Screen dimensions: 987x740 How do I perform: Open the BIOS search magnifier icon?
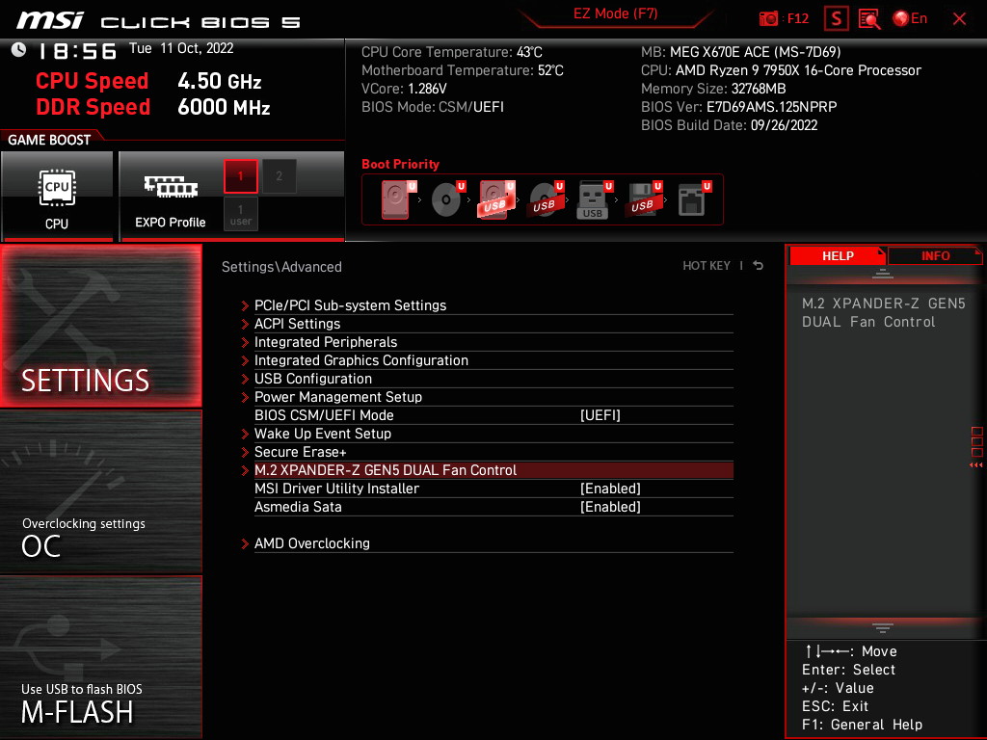tap(869, 19)
